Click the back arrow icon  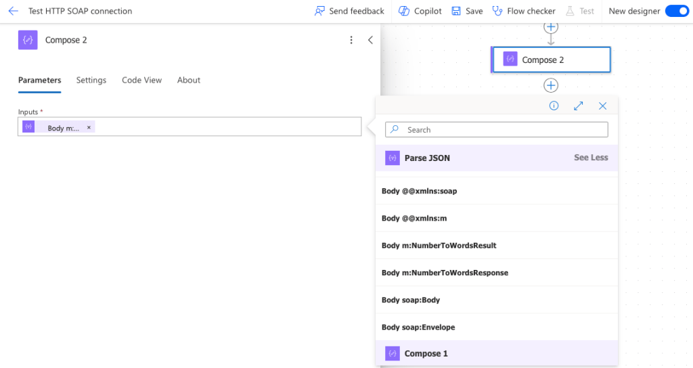[13, 11]
